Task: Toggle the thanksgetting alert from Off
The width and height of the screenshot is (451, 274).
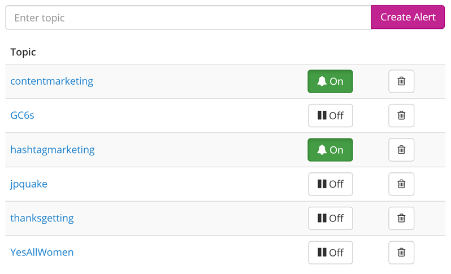Action: [331, 218]
